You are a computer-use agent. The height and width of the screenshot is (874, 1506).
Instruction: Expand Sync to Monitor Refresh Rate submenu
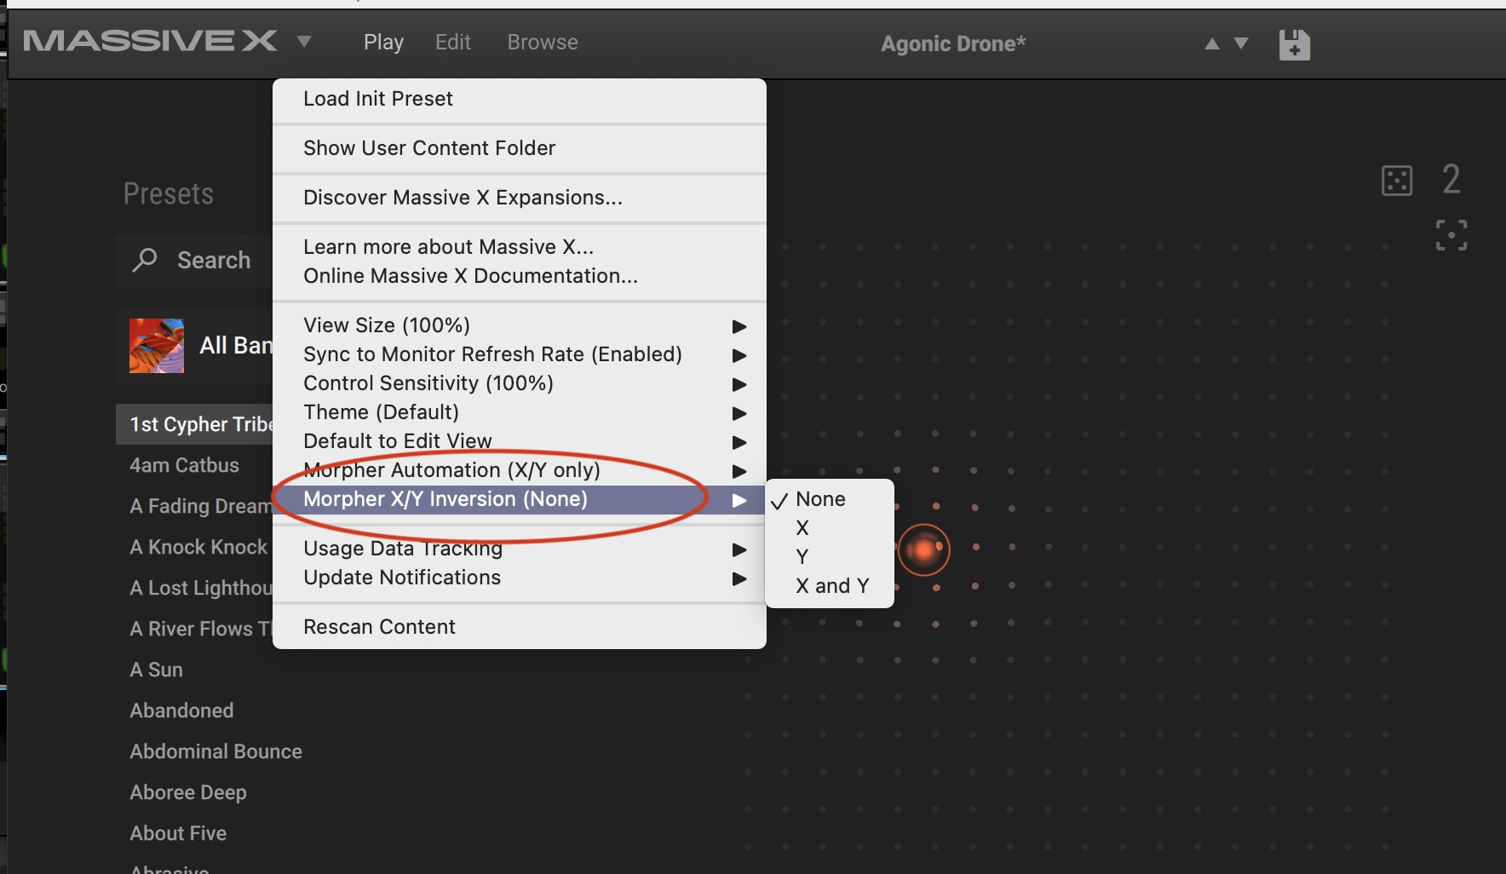(520, 354)
